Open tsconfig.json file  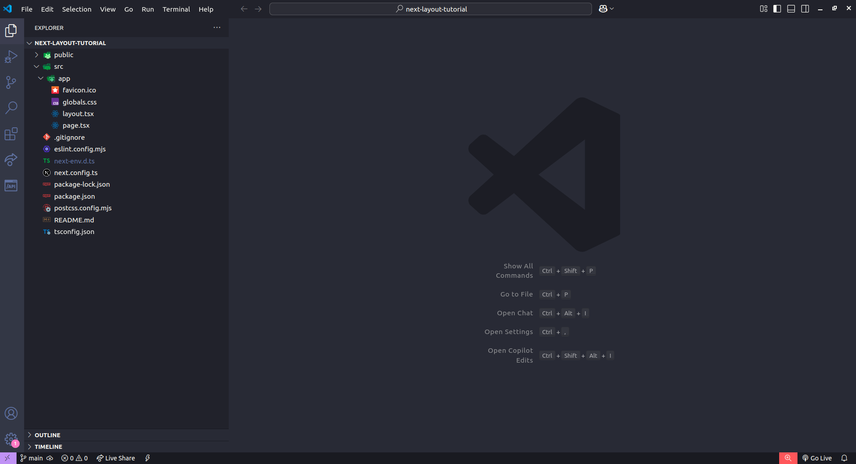tap(127, 232)
